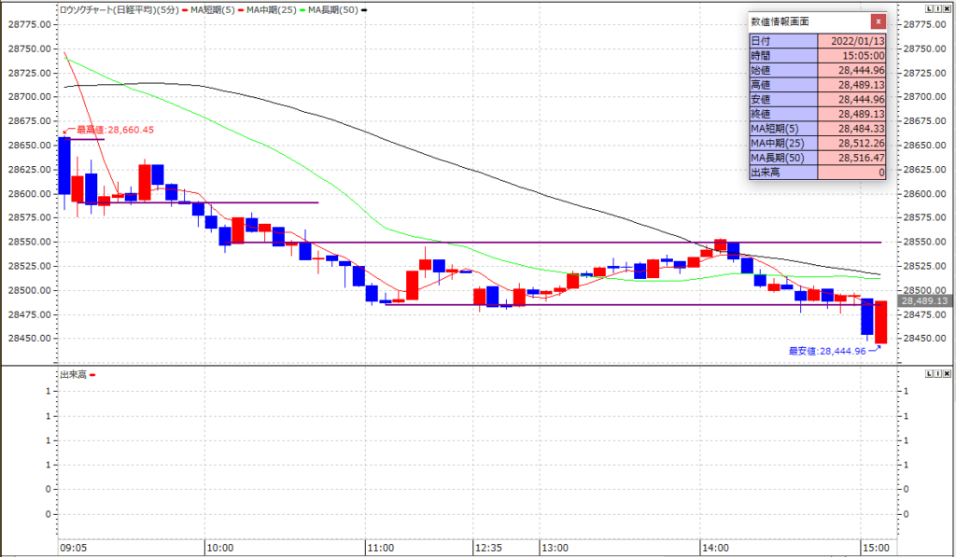Screen dimensions: 956x557
Task: Select the 終値 row in the info panel
Action: coord(818,114)
